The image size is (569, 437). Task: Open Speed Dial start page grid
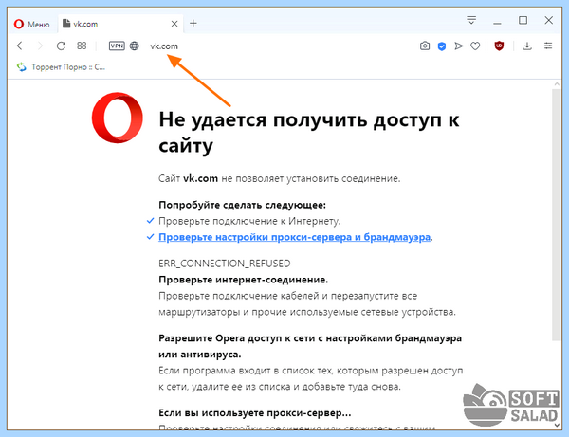click(82, 46)
